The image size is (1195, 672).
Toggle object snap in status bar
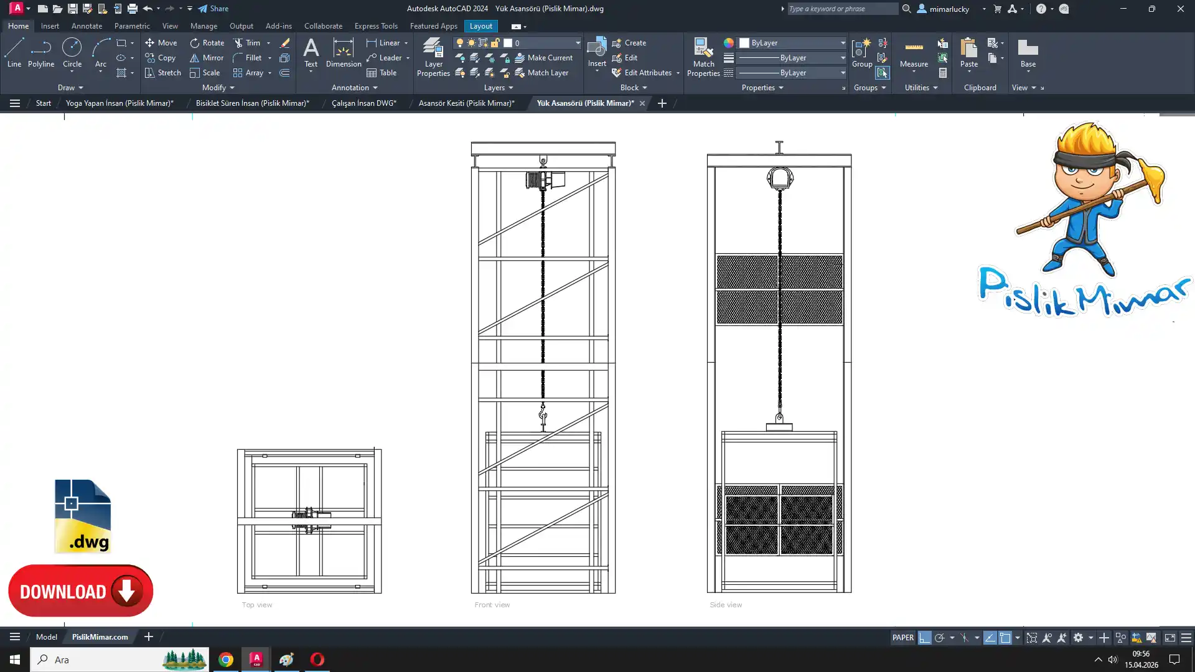(1005, 638)
